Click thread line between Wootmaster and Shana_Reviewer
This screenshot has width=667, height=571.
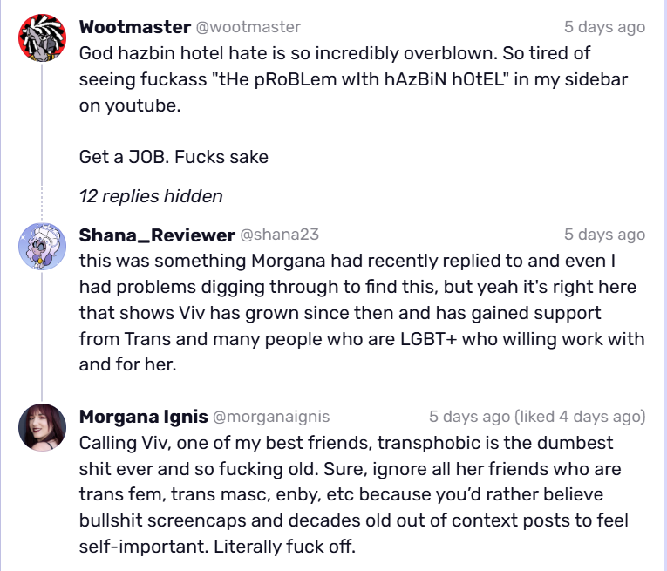click(x=42, y=123)
